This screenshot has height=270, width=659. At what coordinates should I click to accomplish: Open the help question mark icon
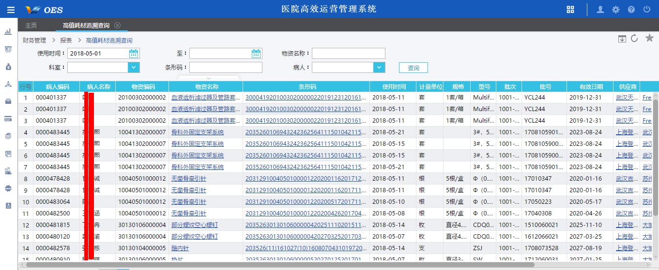tap(631, 10)
